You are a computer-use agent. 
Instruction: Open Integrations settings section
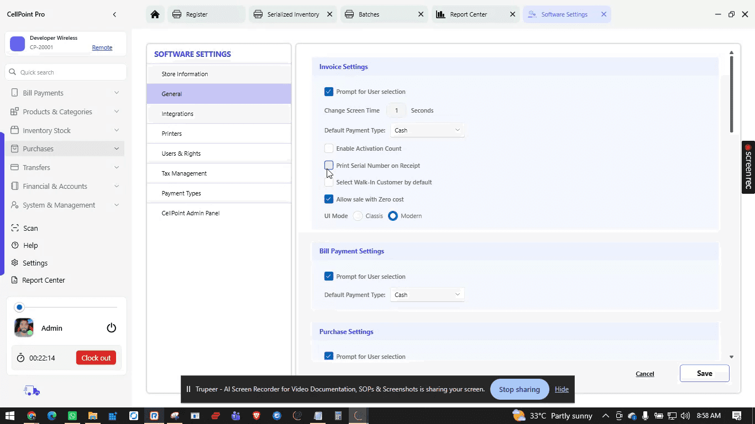click(x=219, y=114)
